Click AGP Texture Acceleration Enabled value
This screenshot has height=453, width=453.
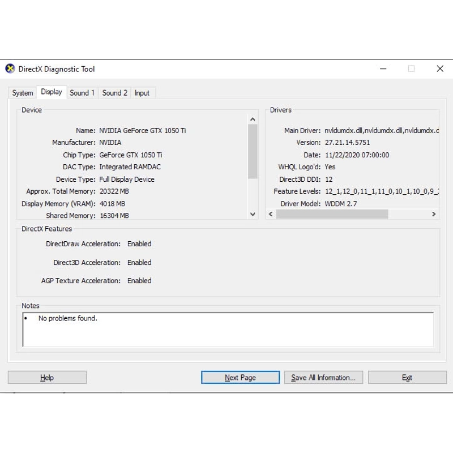[x=139, y=281]
